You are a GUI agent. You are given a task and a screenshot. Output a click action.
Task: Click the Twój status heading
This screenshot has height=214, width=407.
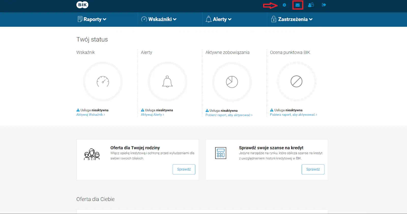click(92, 39)
